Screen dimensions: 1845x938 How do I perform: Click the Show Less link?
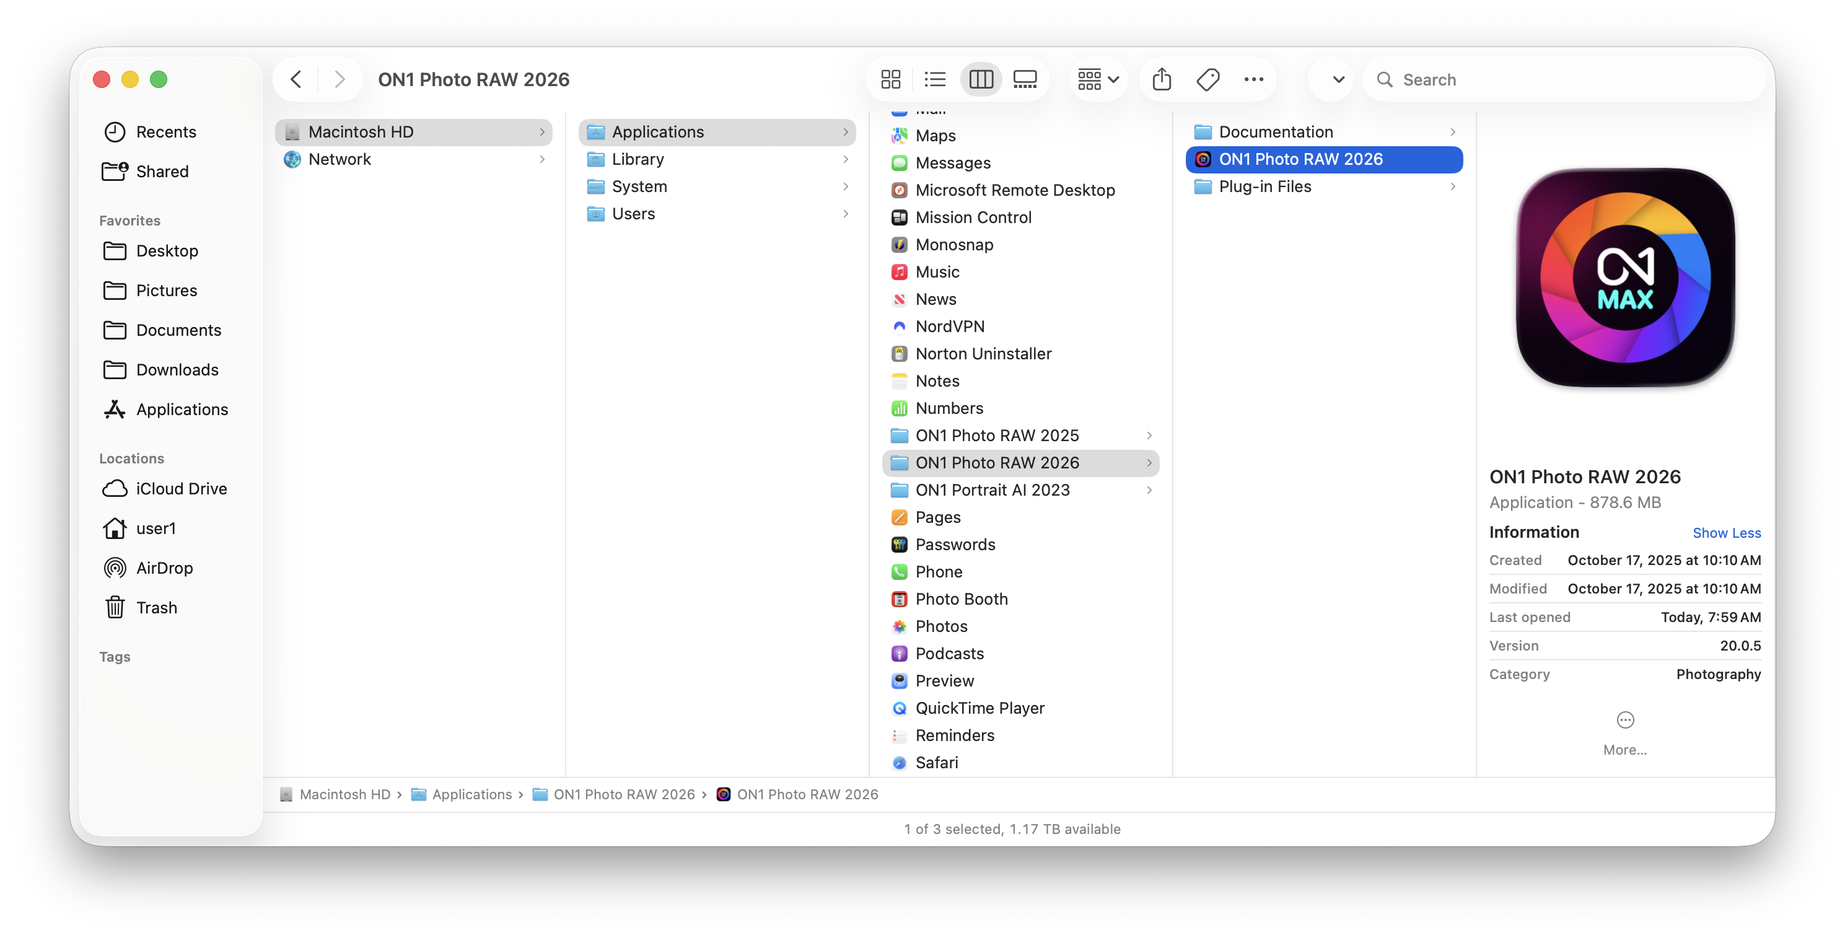click(x=1726, y=533)
